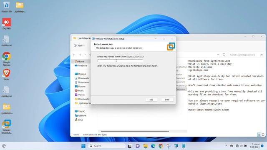Image resolution: width=267 pixels, height=150 pixels.
Task: Close the File Explorer window
Action: point(262,36)
